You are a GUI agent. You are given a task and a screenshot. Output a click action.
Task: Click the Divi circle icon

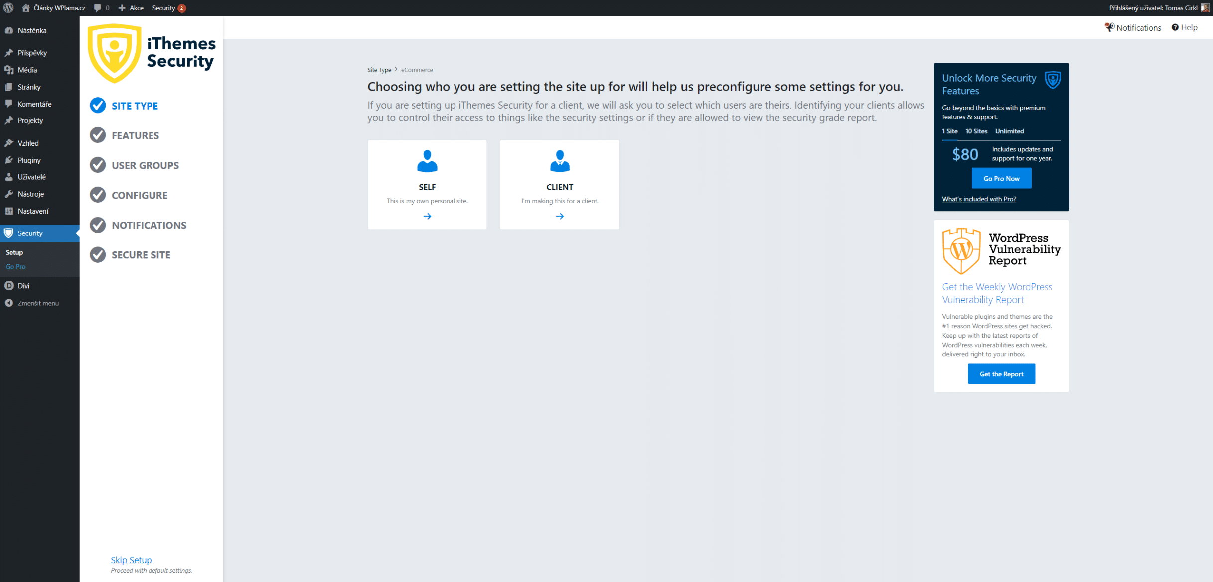(x=9, y=286)
